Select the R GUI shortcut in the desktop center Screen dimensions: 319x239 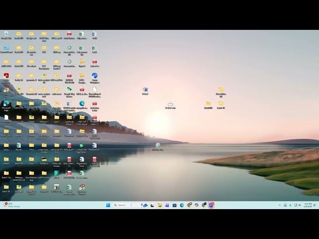[145, 90]
